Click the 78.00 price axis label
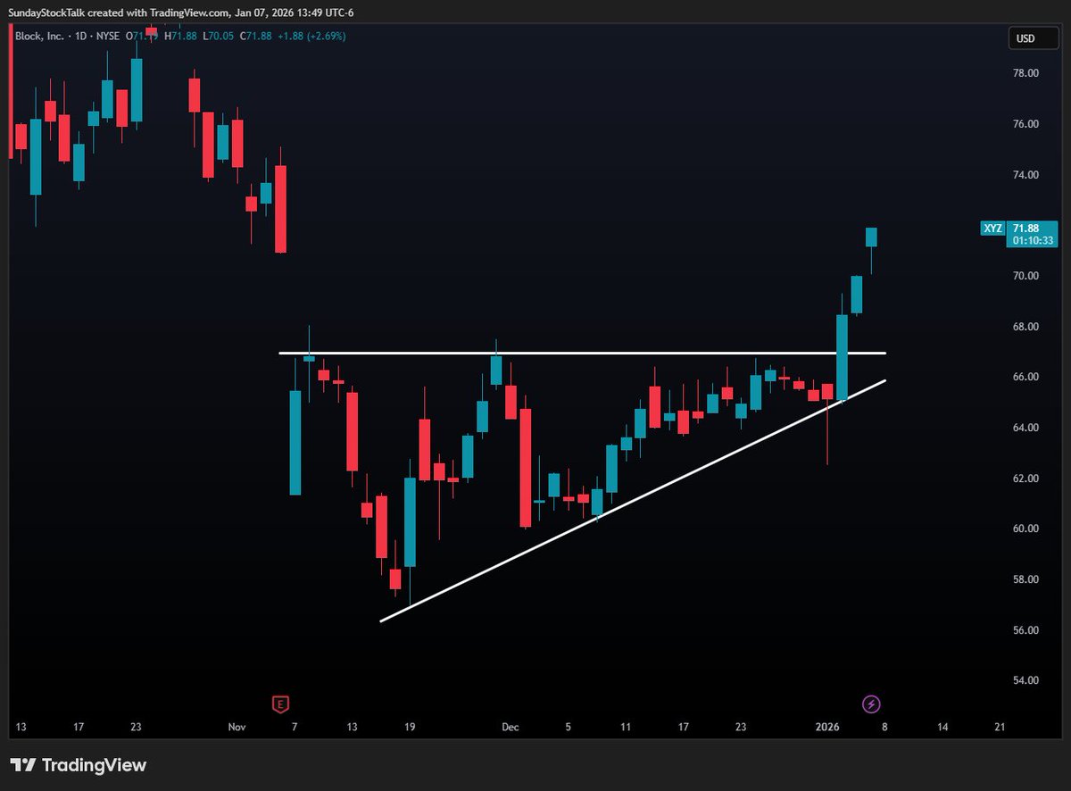The image size is (1071, 791). point(1025,73)
